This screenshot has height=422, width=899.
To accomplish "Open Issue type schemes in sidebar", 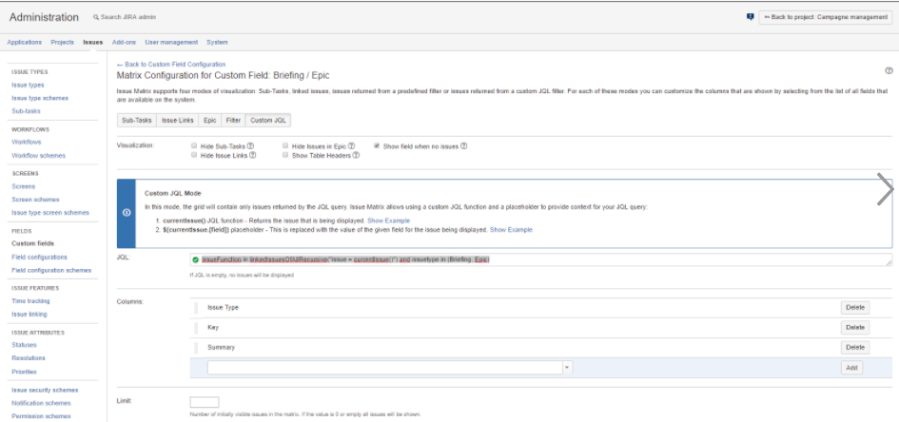I will 40,99.
